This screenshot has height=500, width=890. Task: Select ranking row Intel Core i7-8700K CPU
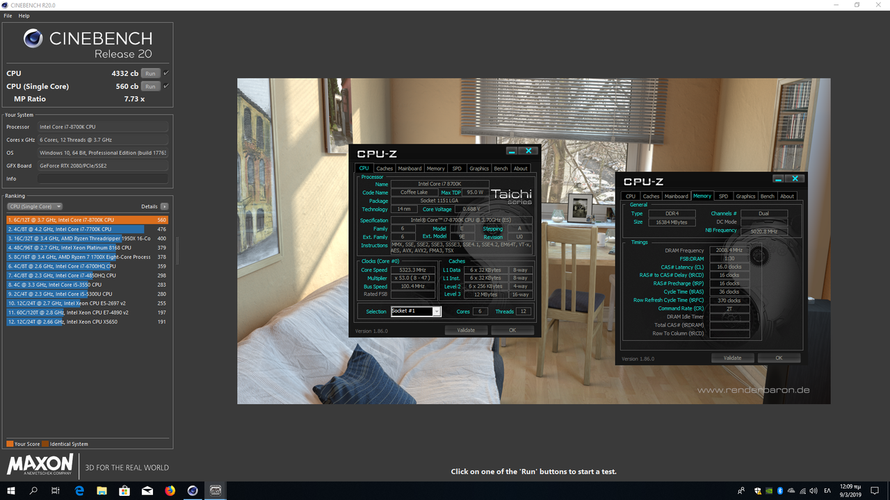pos(88,219)
